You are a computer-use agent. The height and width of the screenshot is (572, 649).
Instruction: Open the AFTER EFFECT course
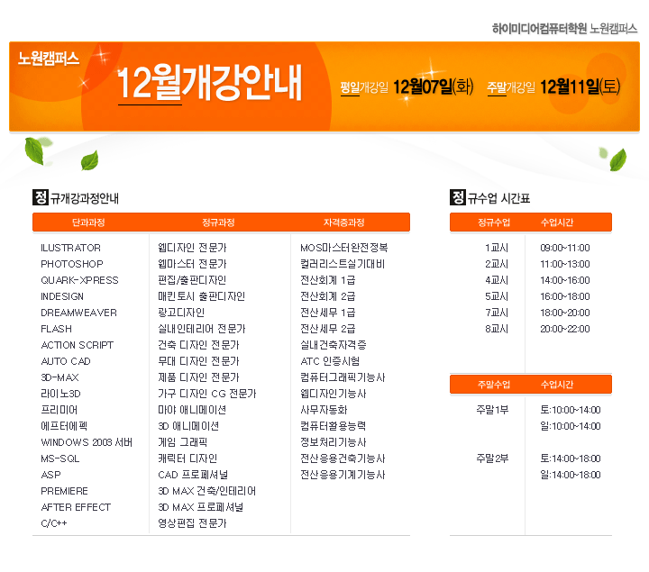pos(76,507)
